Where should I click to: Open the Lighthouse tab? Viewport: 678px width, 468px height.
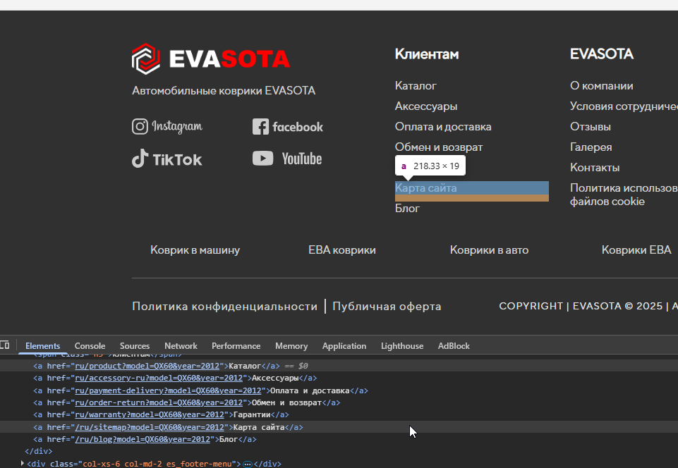[402, 345]
